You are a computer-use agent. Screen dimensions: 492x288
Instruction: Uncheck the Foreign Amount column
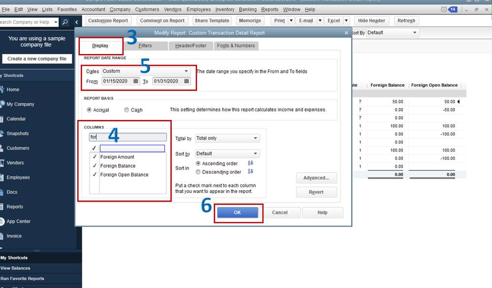click(95, 156)
